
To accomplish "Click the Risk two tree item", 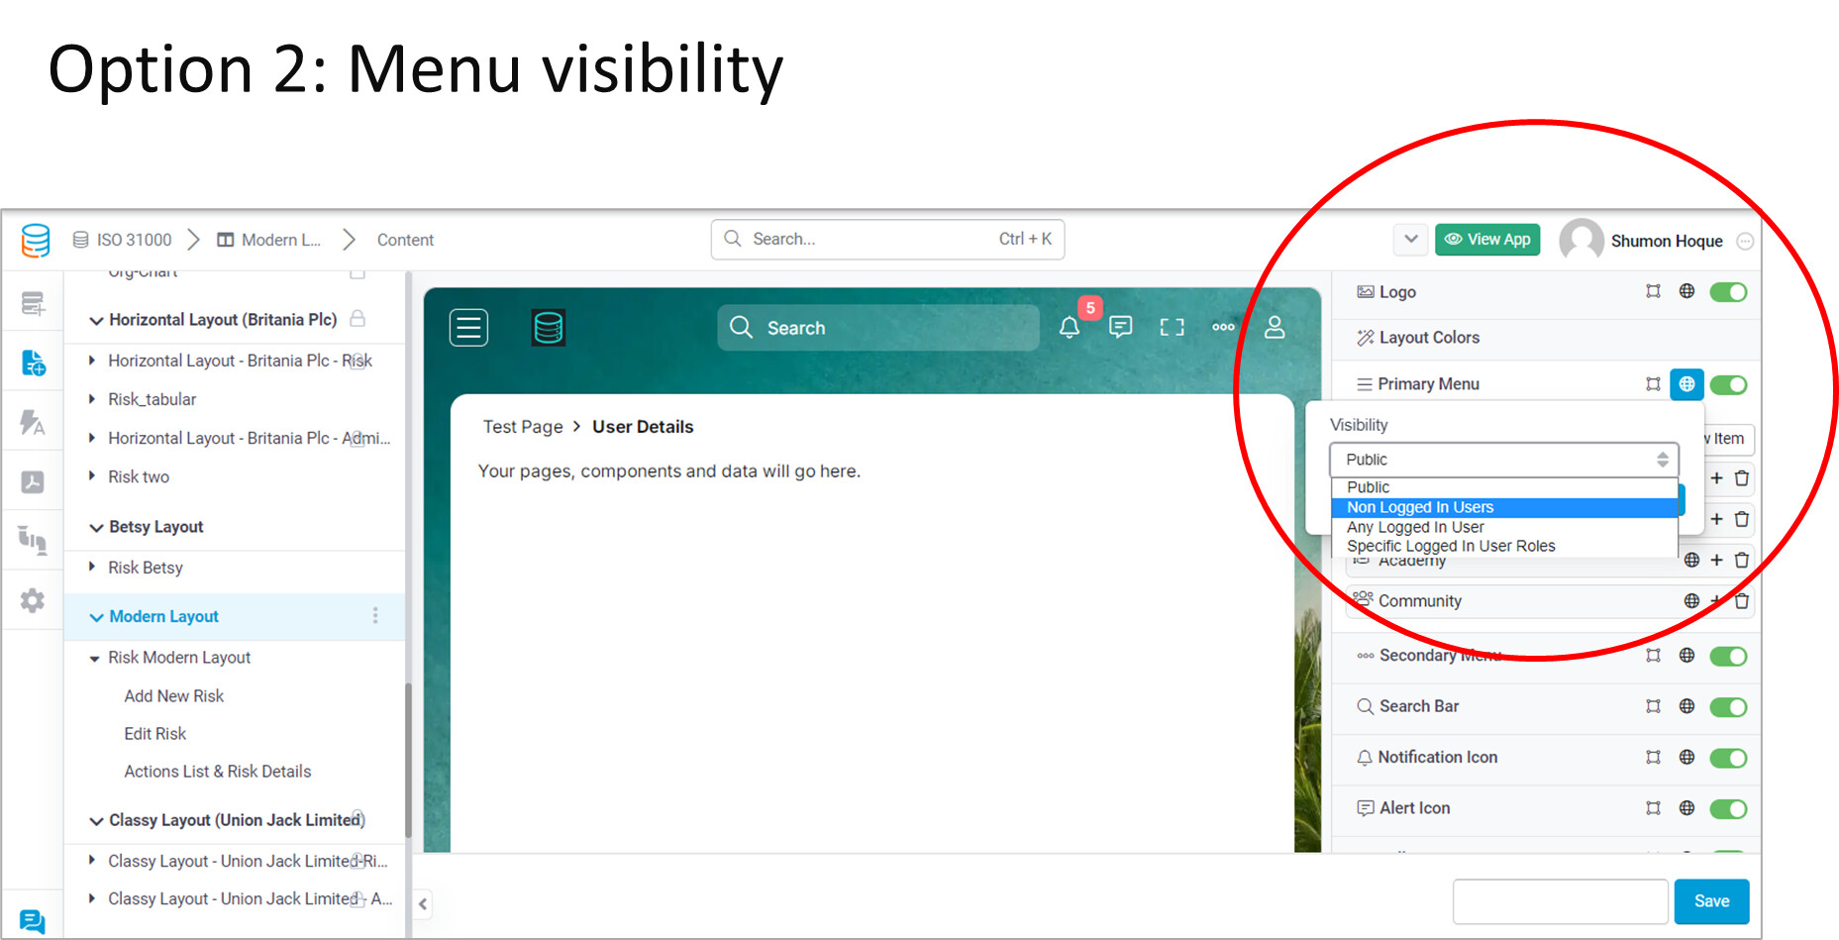I will click(139, 476).
